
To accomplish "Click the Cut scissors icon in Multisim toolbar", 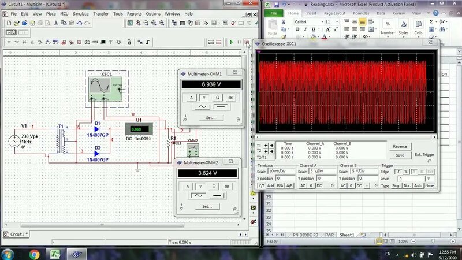I will (55, 23).
